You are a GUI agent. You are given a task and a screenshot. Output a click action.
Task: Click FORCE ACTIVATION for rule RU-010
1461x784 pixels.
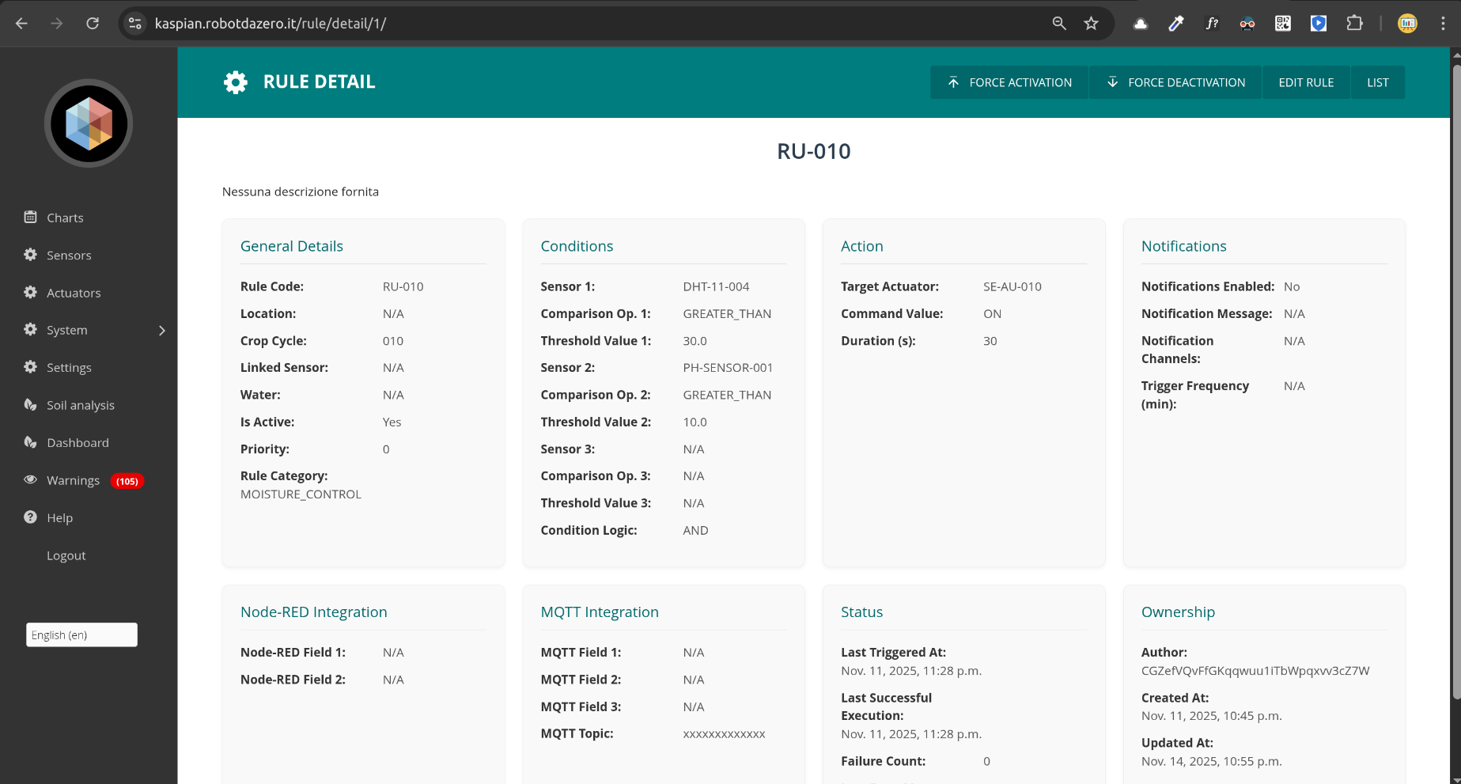click(x=1009, y=82)
